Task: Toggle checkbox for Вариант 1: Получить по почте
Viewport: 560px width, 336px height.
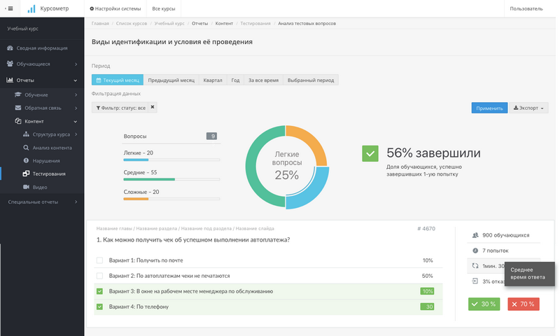Action: pyautogui.click(x=99, y=260)
